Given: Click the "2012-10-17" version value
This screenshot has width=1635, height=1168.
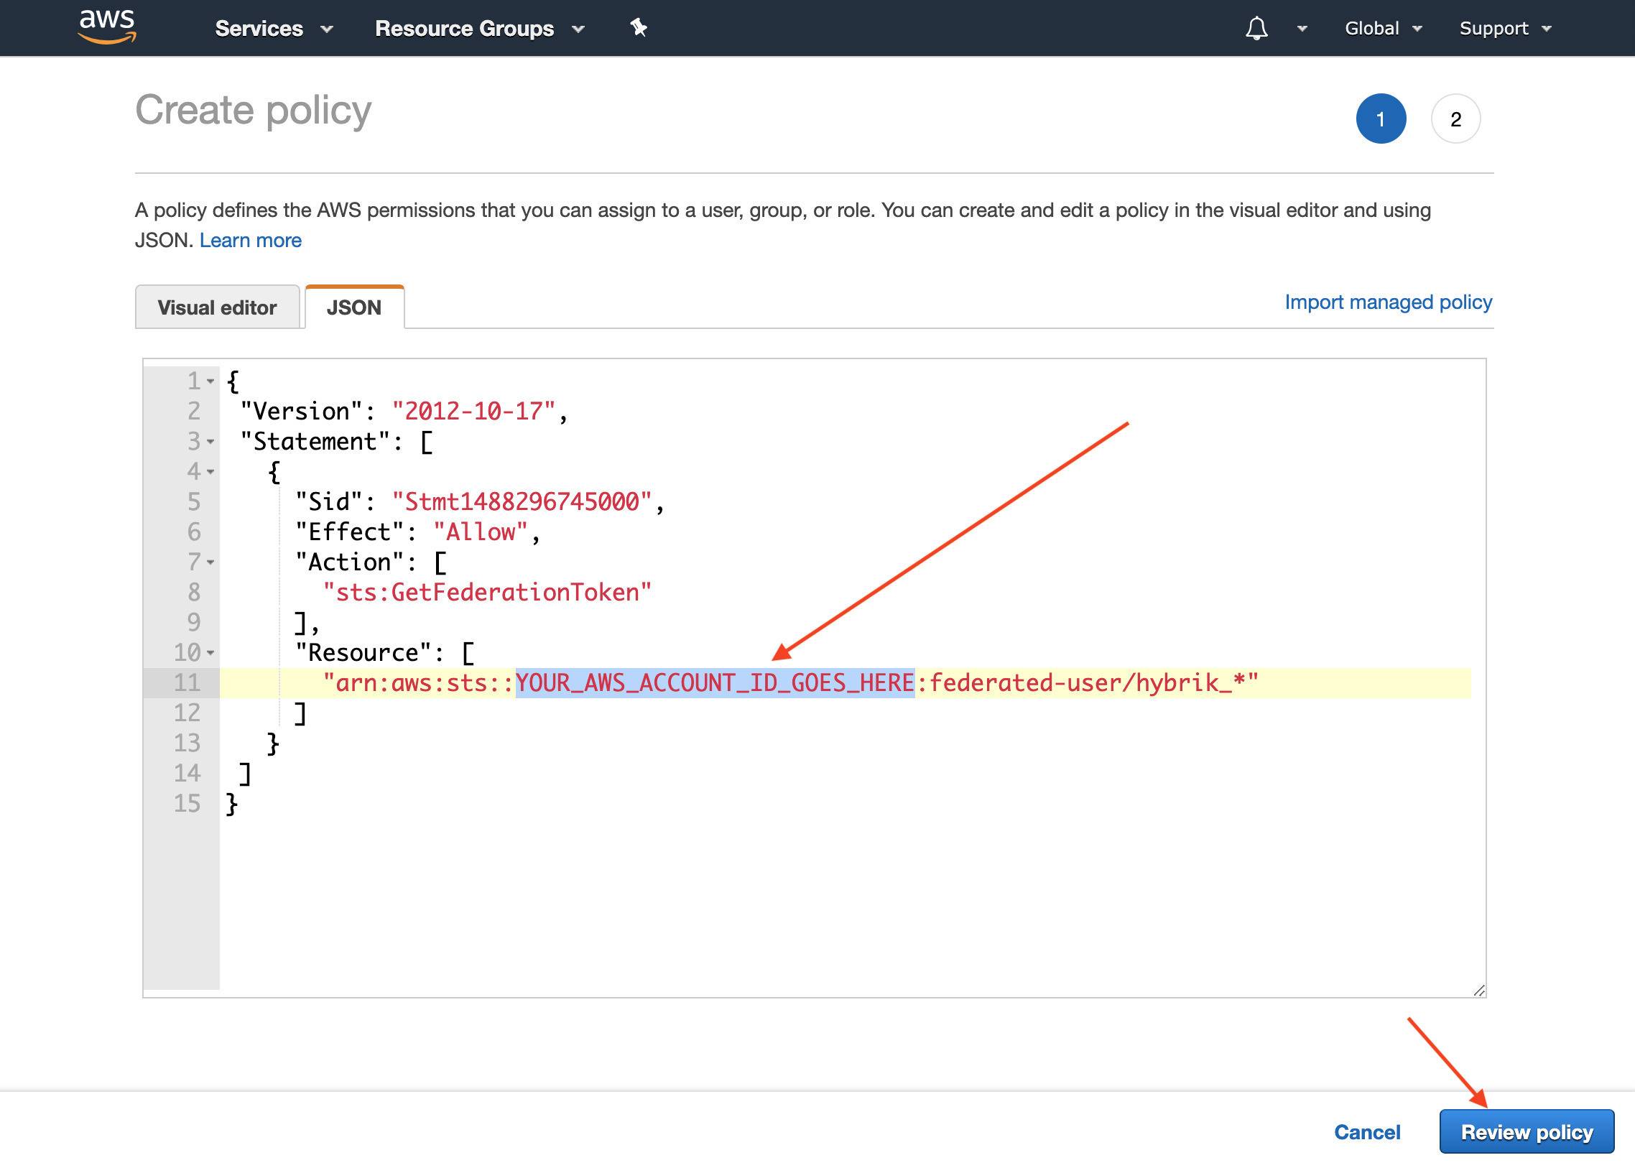Looking at the screenshot, I should [473, 412].
